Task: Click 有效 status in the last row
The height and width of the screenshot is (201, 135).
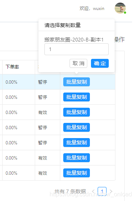Action: (43, 173)
